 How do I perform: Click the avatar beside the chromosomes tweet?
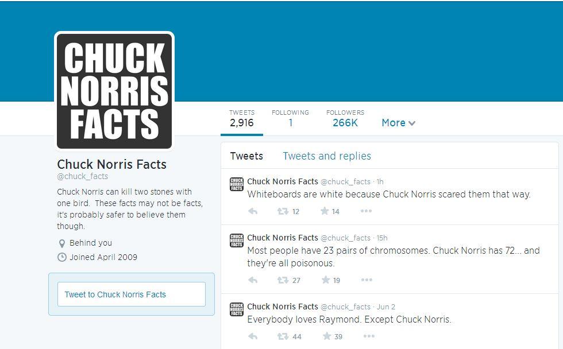click(x=237, y=241)
